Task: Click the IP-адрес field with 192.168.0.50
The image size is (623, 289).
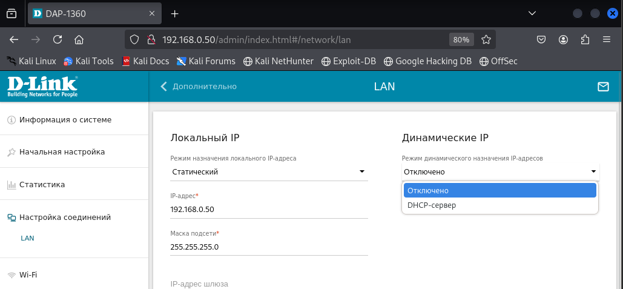Action: (x=269, y=210)
